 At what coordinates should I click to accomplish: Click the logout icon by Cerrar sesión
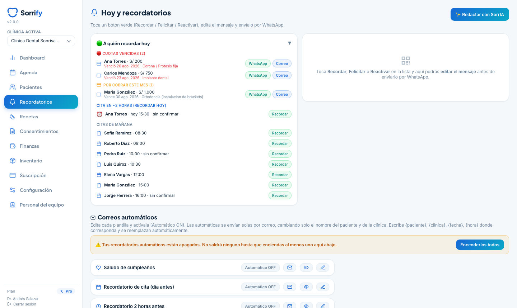pos(9,304)
